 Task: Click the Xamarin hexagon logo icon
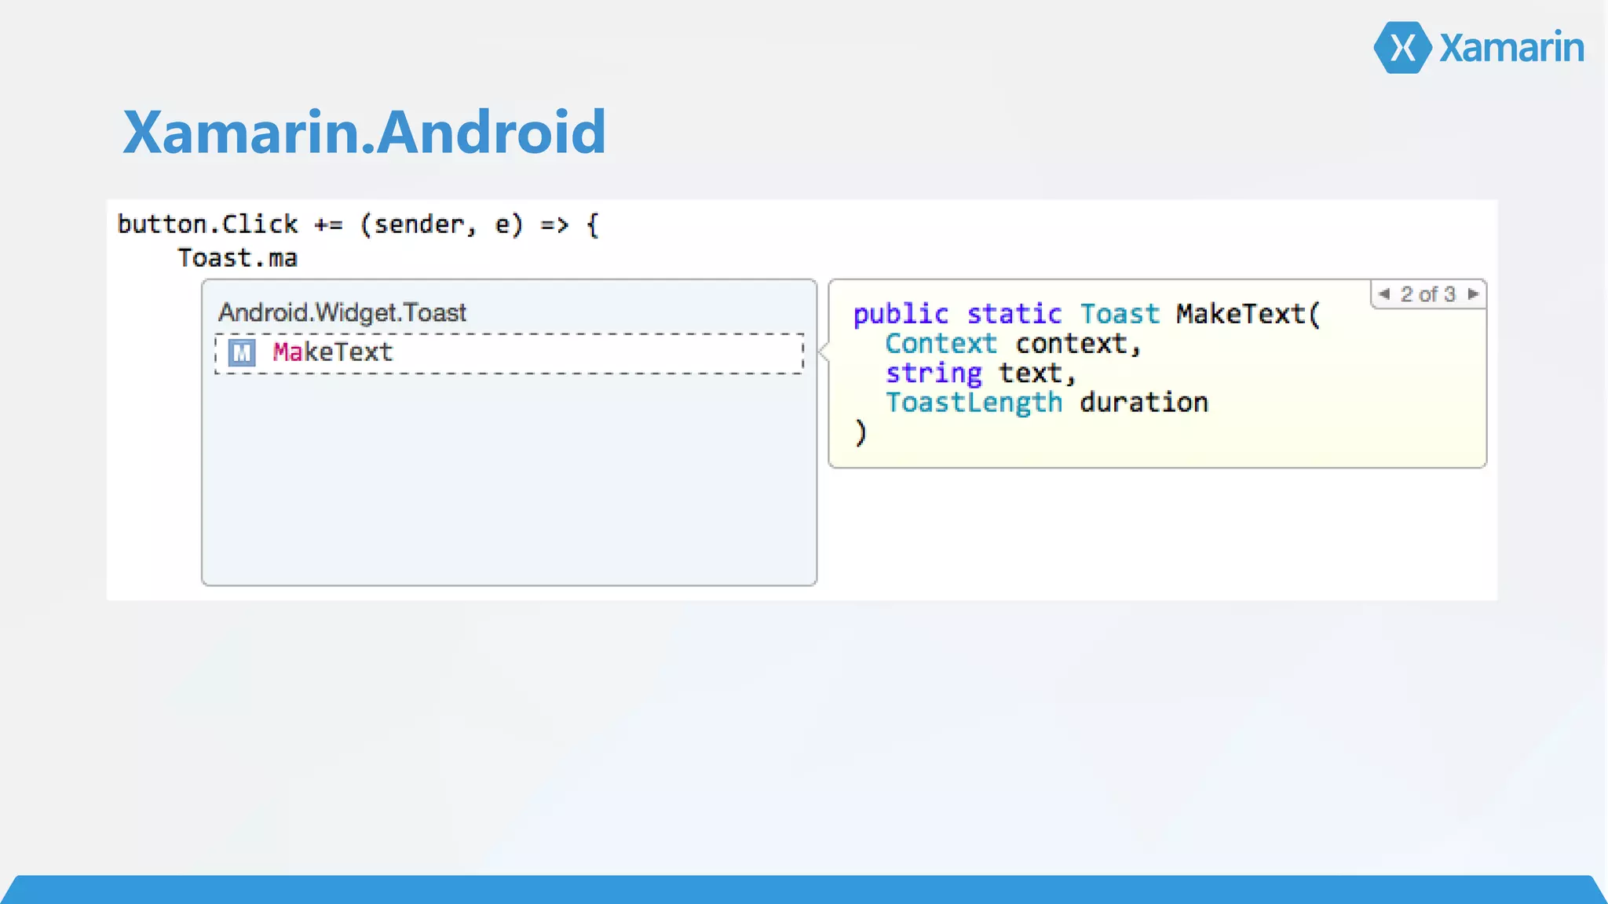tap(1403, 48)
